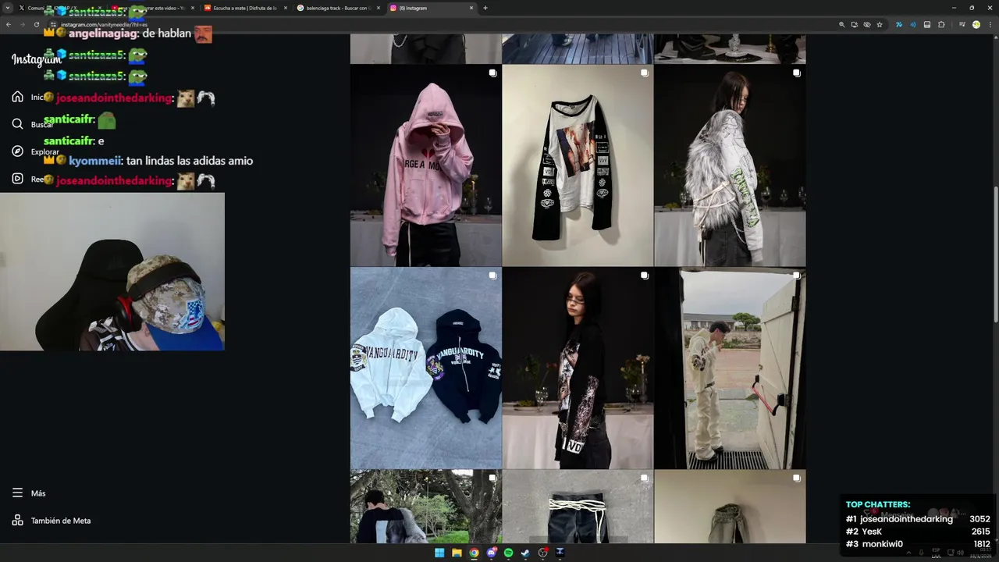Viewport: 999px width, 562px height.
Task: Click the Chrome tab search dropdown arrow
Action: pyautogui.click(x=6, y=8)
